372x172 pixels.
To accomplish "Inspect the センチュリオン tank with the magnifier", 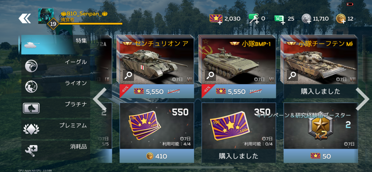I will click(x=128, y=76).
